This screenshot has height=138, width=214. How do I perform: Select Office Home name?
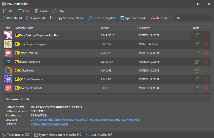tap(24, 71)
